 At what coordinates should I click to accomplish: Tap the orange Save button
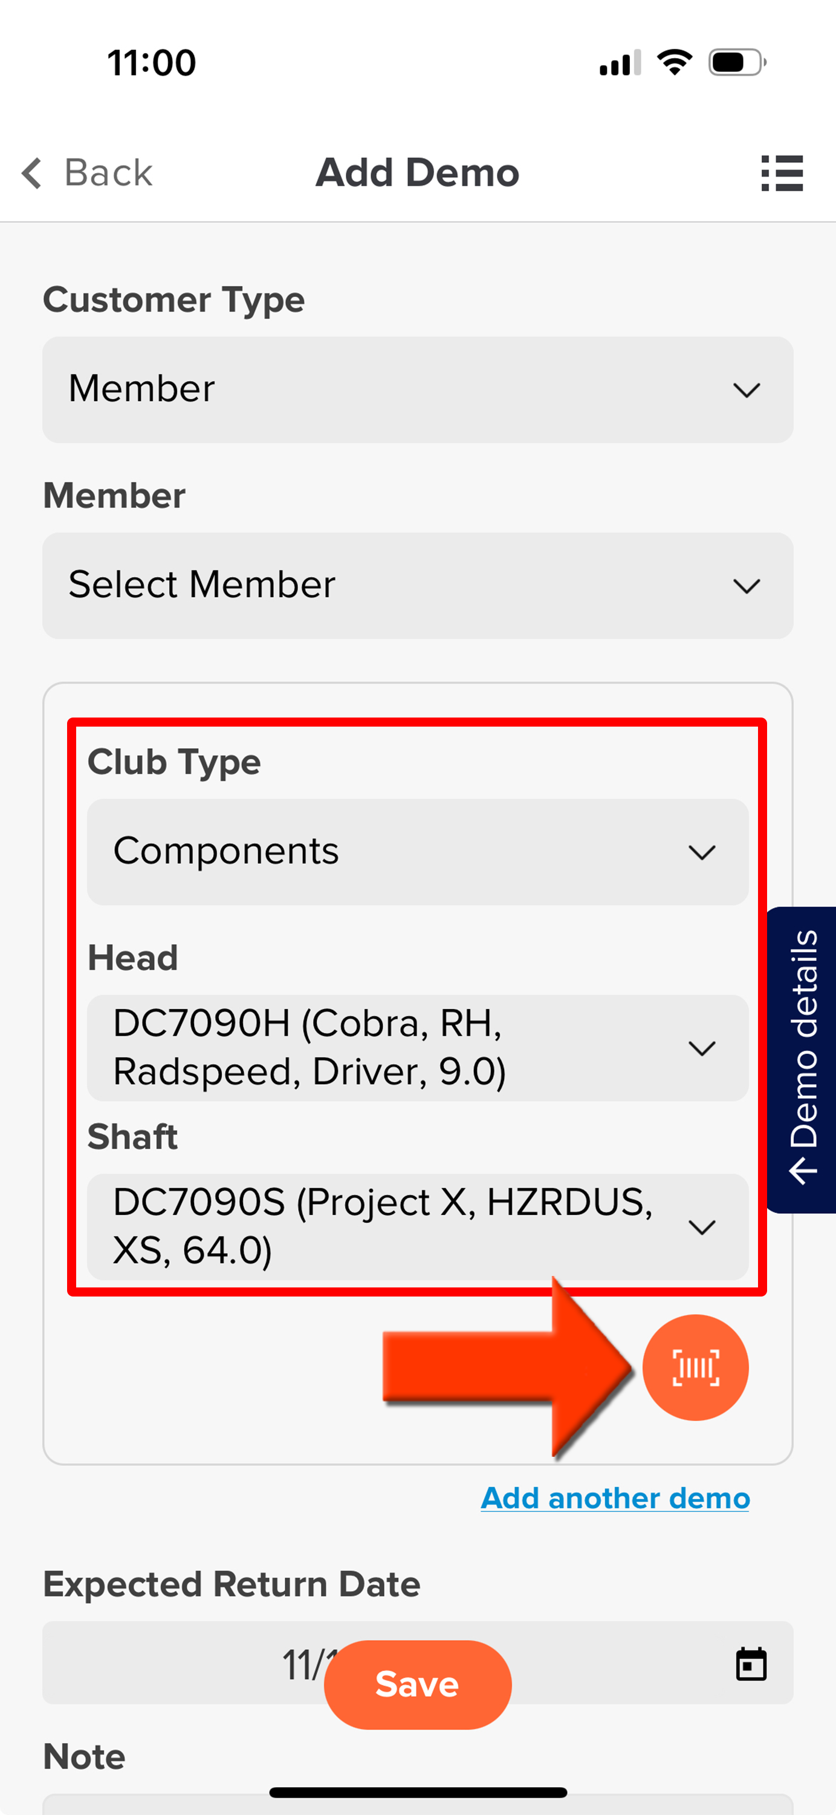click(417, 1684)
